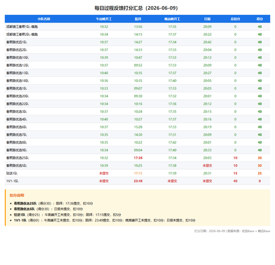
Task: Click the orange 17:15 cell in the table
Action: click(138, 173)
